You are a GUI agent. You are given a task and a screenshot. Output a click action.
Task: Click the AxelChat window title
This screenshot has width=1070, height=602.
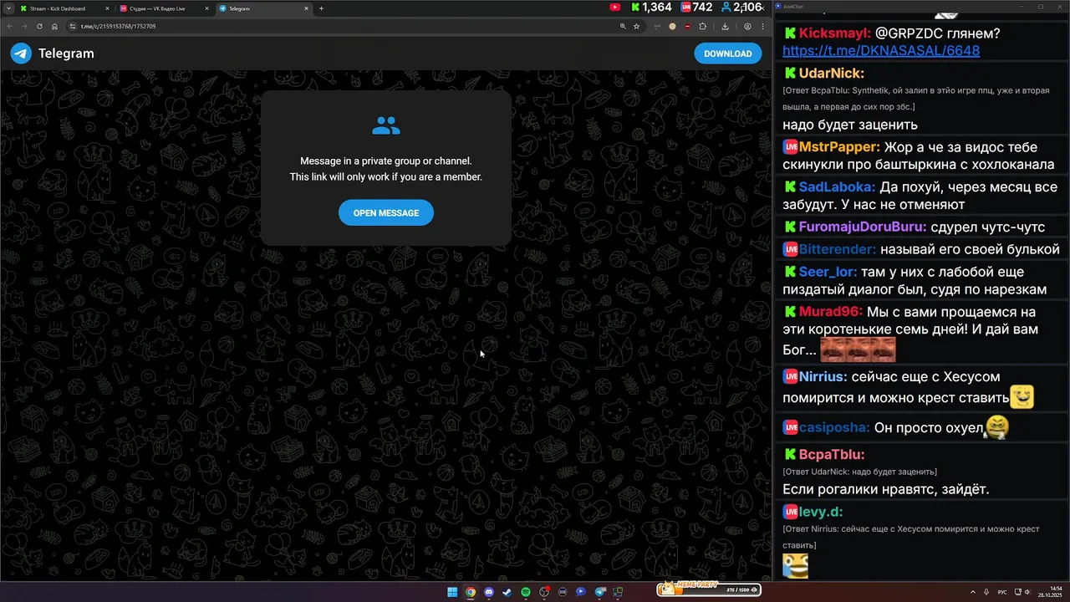click(793, 6)
